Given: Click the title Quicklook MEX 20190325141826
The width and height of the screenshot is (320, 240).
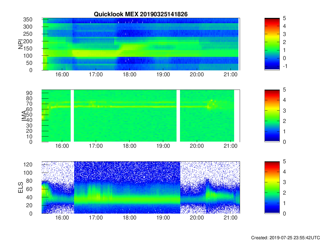Looking at the screenshot, I should coord(141,14).
